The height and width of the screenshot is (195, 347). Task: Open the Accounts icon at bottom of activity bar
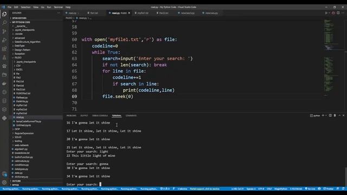point(4,174)
